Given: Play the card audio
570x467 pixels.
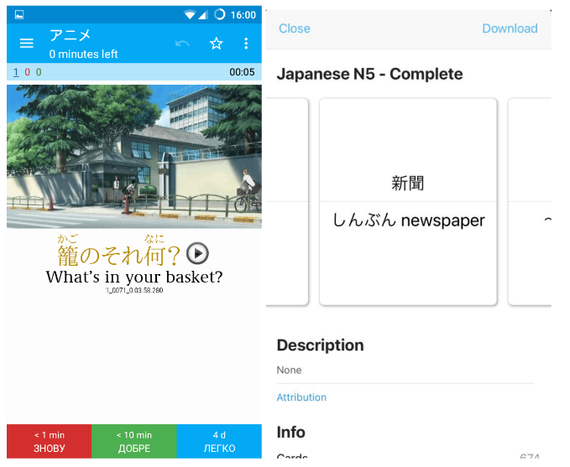Looking at the screenshot, I should (x=197, y=253).
